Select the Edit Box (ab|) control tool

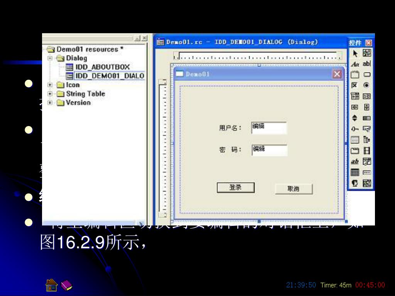pyautogui.click(x=367, y=64)
